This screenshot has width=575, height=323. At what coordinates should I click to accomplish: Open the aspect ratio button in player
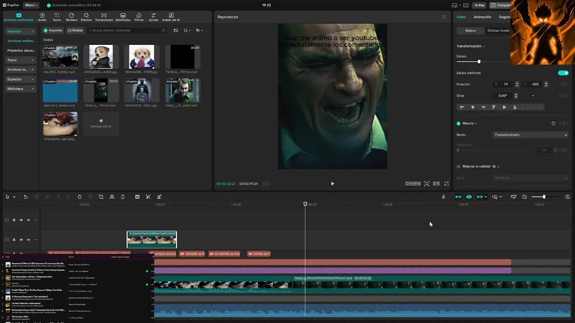(x=436, y=183)
